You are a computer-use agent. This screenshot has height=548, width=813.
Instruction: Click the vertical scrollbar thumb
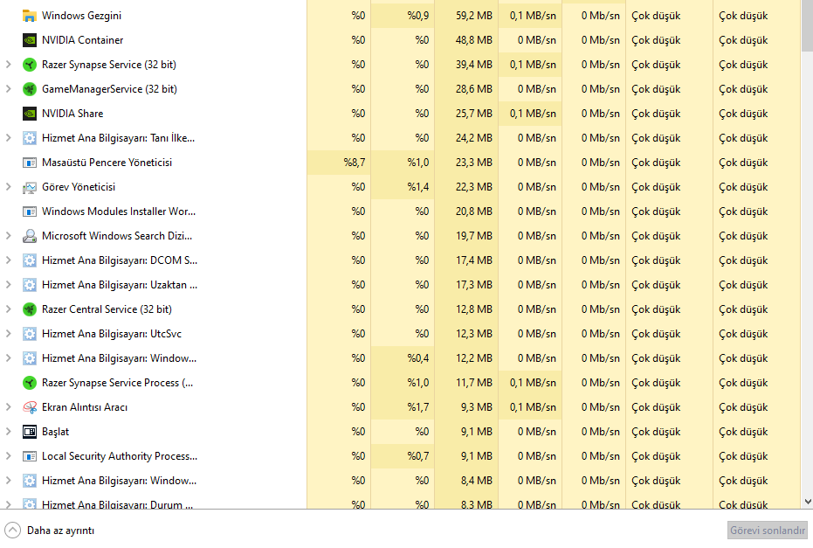coord(807,26)
